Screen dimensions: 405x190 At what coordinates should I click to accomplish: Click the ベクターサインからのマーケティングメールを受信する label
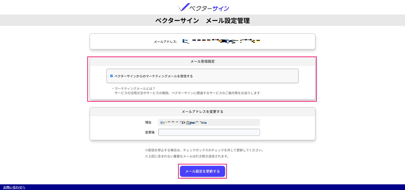click(153, 76)
